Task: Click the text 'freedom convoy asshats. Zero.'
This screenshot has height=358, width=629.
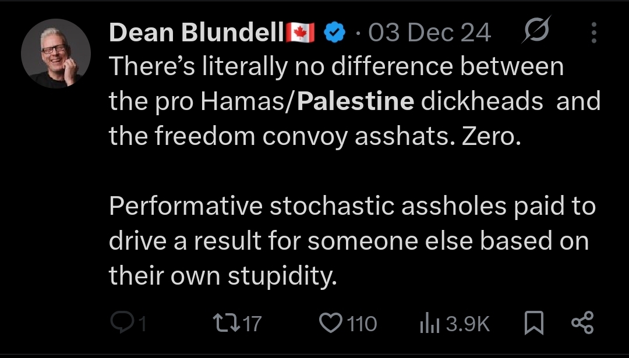Action: (x=337, y=136)
